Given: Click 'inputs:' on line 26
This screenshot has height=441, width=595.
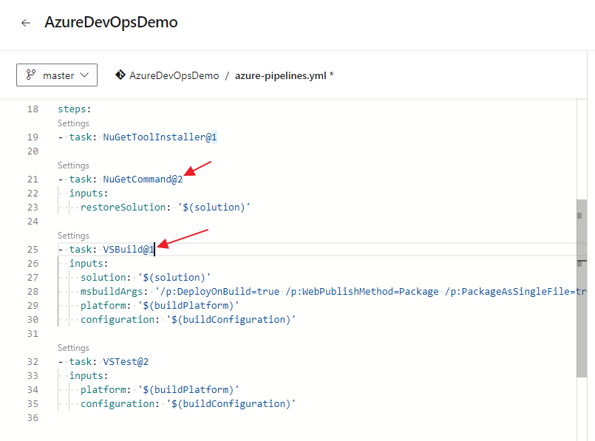Looking at the screenshot, I should (x=89, y=263).
